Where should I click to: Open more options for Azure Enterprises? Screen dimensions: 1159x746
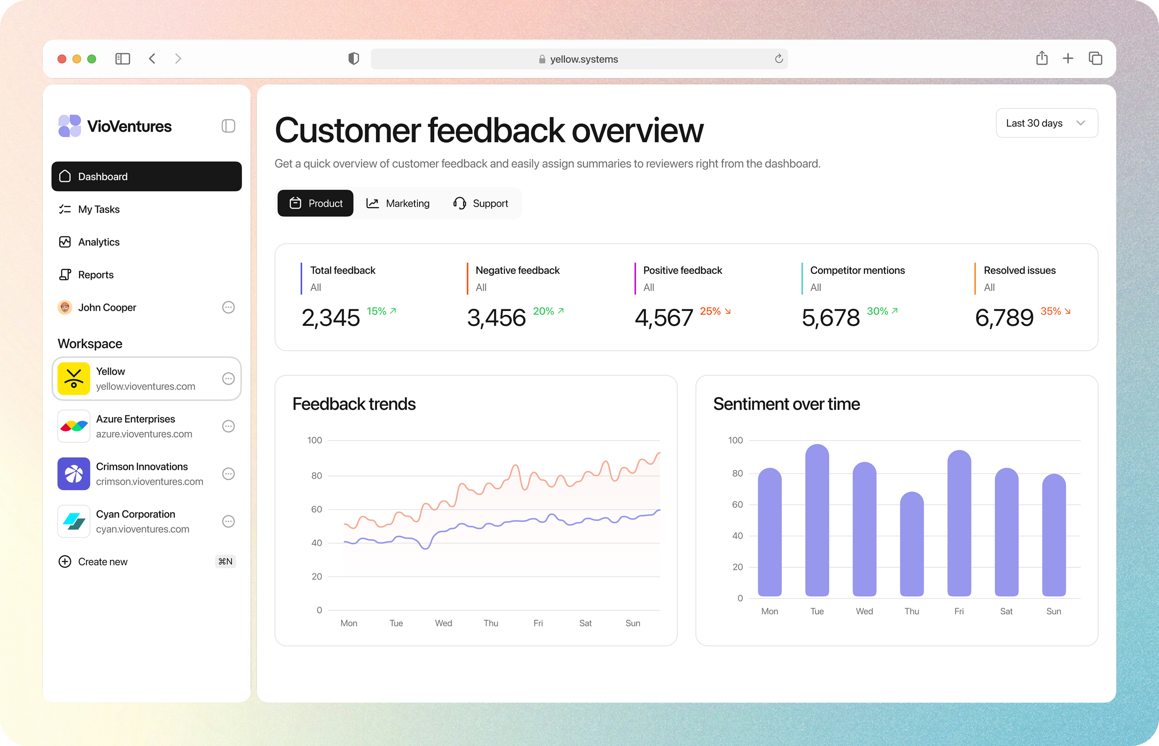click(x=228, y=426)
